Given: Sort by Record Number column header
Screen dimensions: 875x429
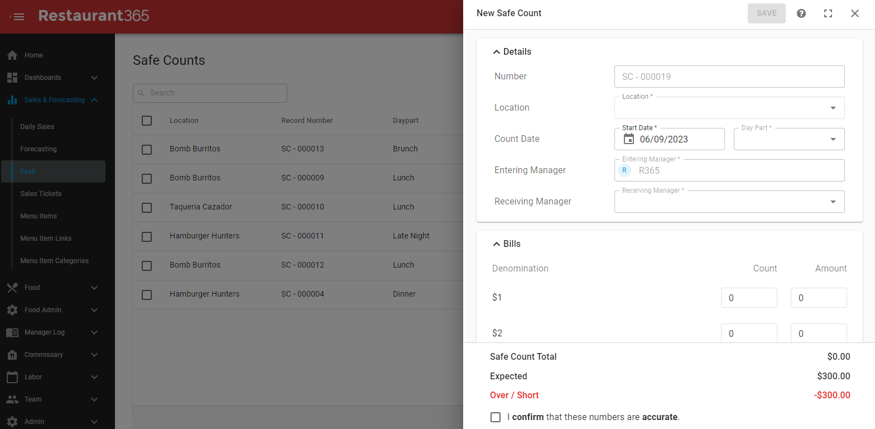Looking at the screenshot, I should tap(307, 121).
